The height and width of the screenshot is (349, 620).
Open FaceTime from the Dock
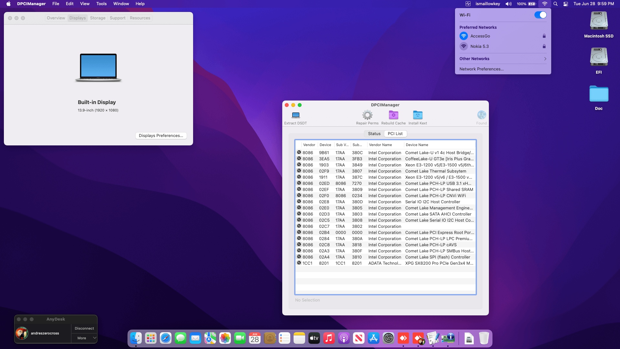pos(240,338)
